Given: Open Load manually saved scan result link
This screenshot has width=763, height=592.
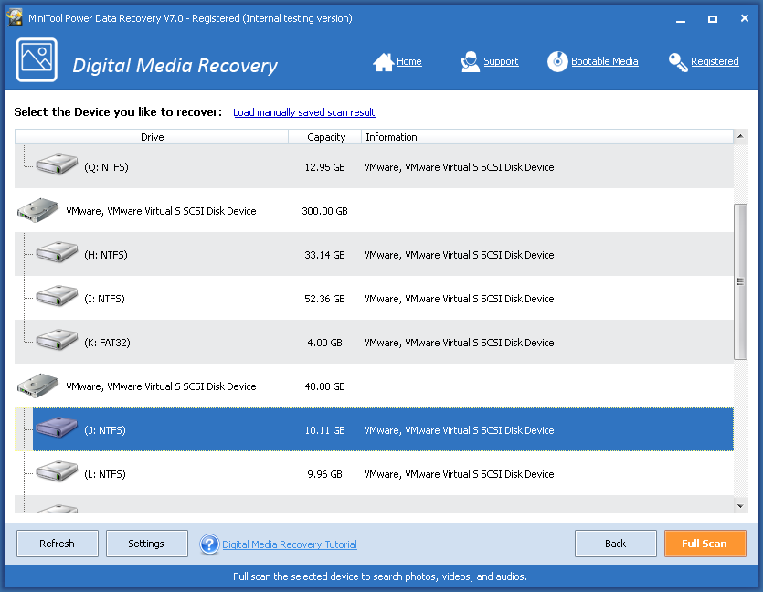Looking at the screenshot, I should tap(304, 112).
